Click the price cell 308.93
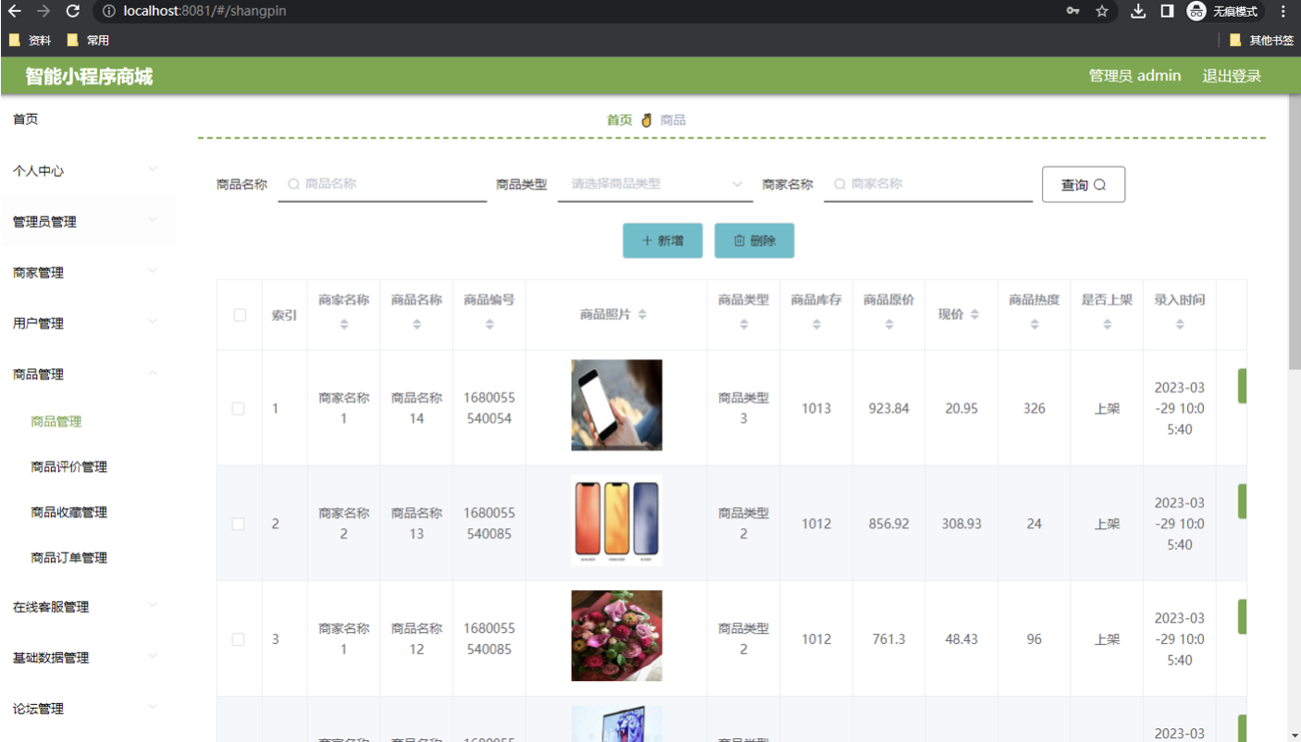 click(961, 524)
